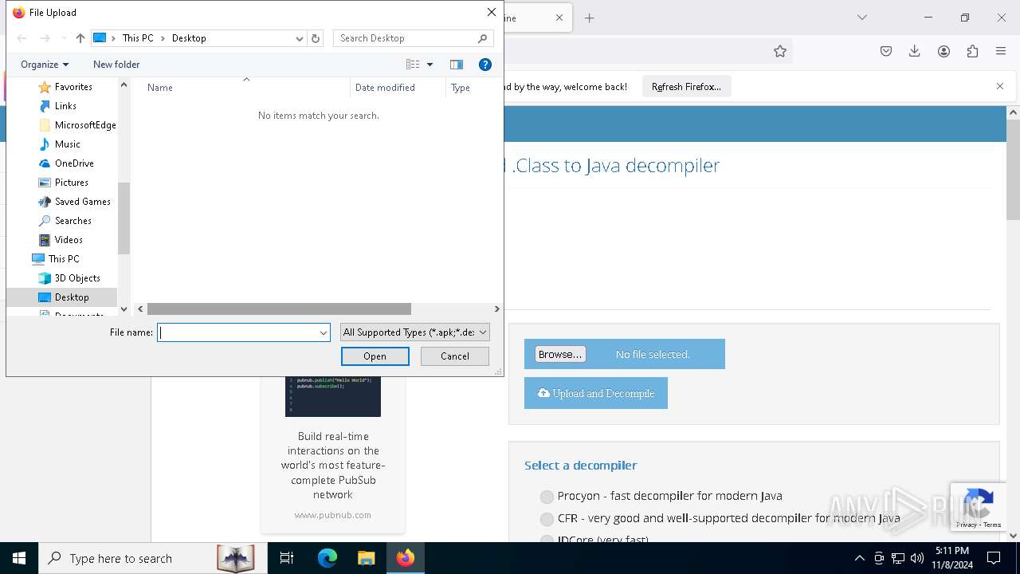Select Music in navigation tree
This screenshot has height=574, width=1020.
[x=67, y=144]
